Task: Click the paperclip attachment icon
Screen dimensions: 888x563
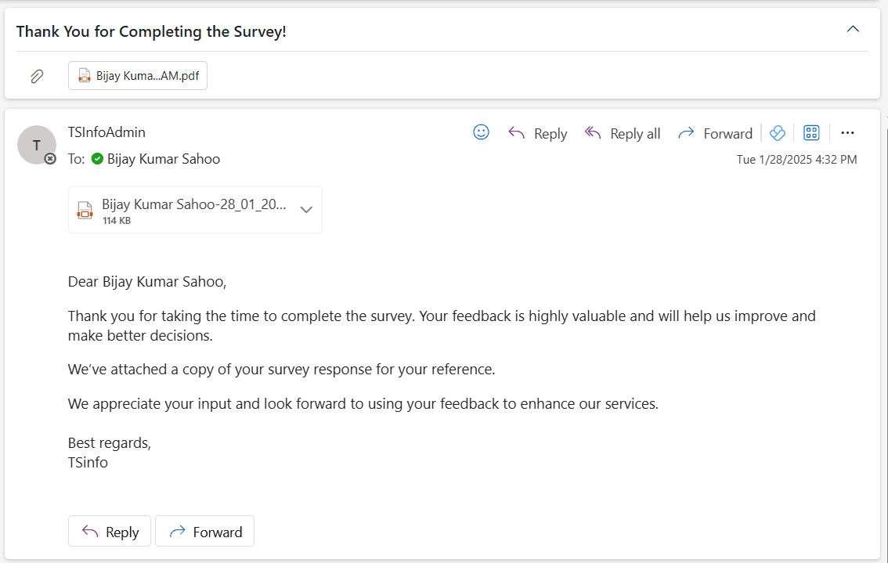Action: (x=36, y=75)
